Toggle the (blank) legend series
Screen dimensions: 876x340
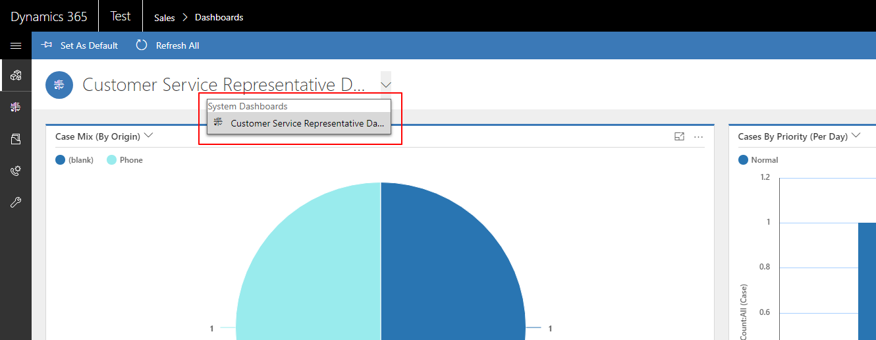click(x=74, y=159)
